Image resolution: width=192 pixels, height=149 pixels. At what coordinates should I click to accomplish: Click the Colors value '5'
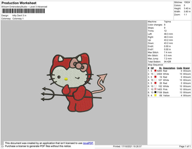click(x=184, y=5)
